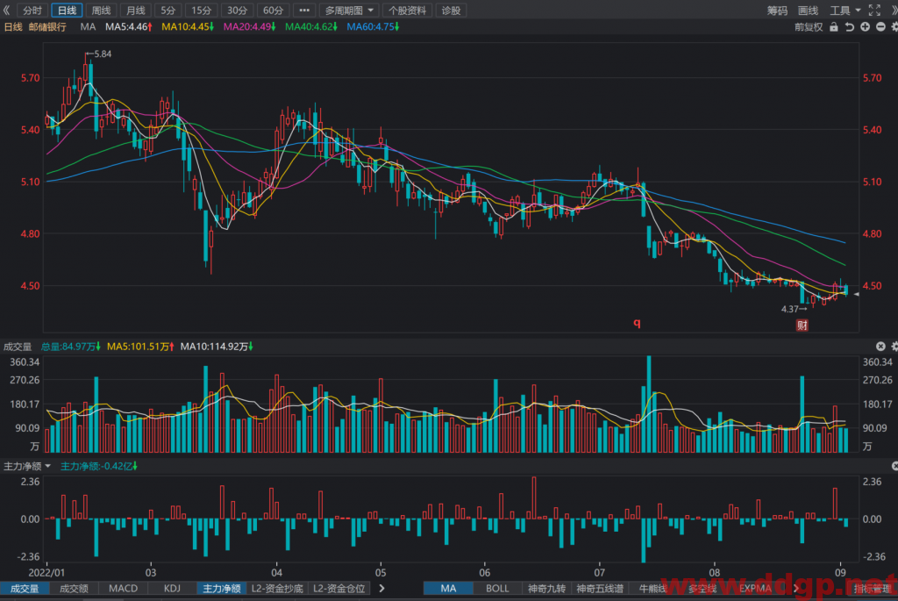
Task: Switch main chart to BOLL
Action: [497, 589]
